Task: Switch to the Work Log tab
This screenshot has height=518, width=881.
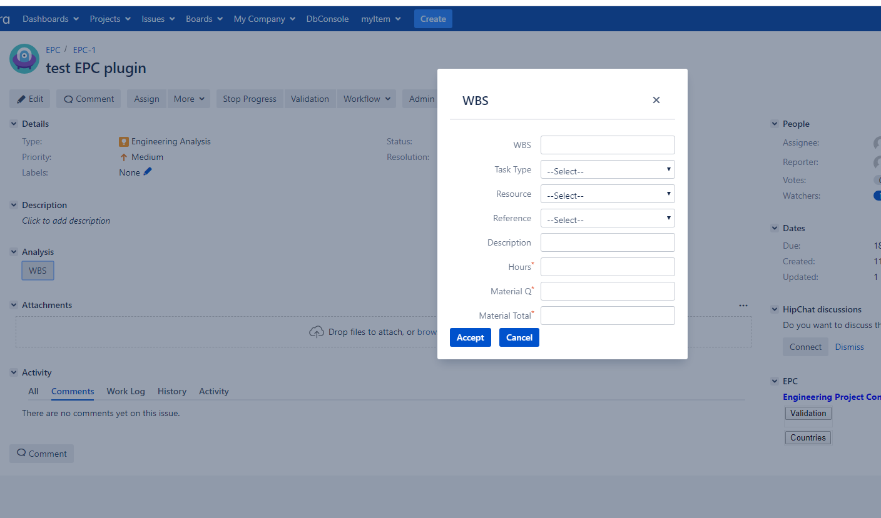Action: [x=126, y=391]
